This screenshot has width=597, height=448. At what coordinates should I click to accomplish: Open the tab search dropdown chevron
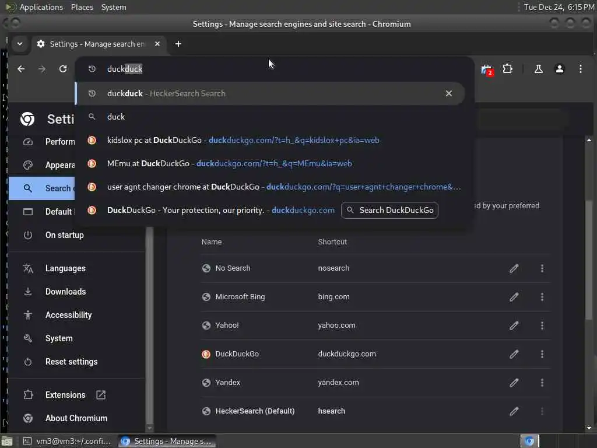(20, 44)
